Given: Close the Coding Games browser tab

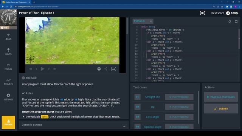Looking at the screenshot, I should click(29, 2).
